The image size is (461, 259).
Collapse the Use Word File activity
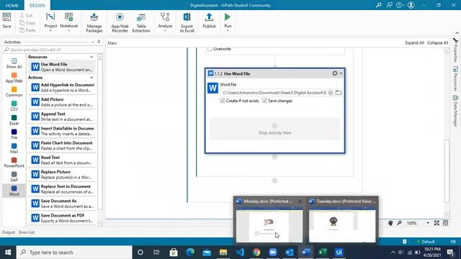pyautogui.click(x=341, y=73)
